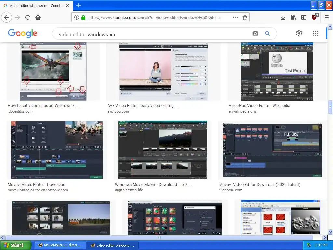Open the uBlock Origin extension
This screenshot has height=250, width=333.
click(314, 17)
